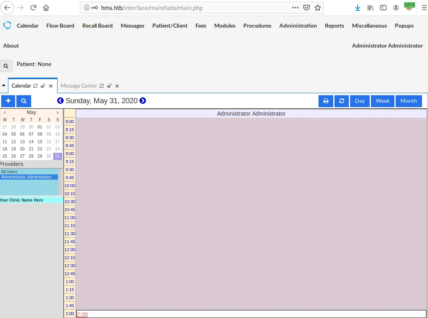Select All Users in Providers list
Image resolution: width=428 pixels, height=318 pixels.
[x=9, y=172]
